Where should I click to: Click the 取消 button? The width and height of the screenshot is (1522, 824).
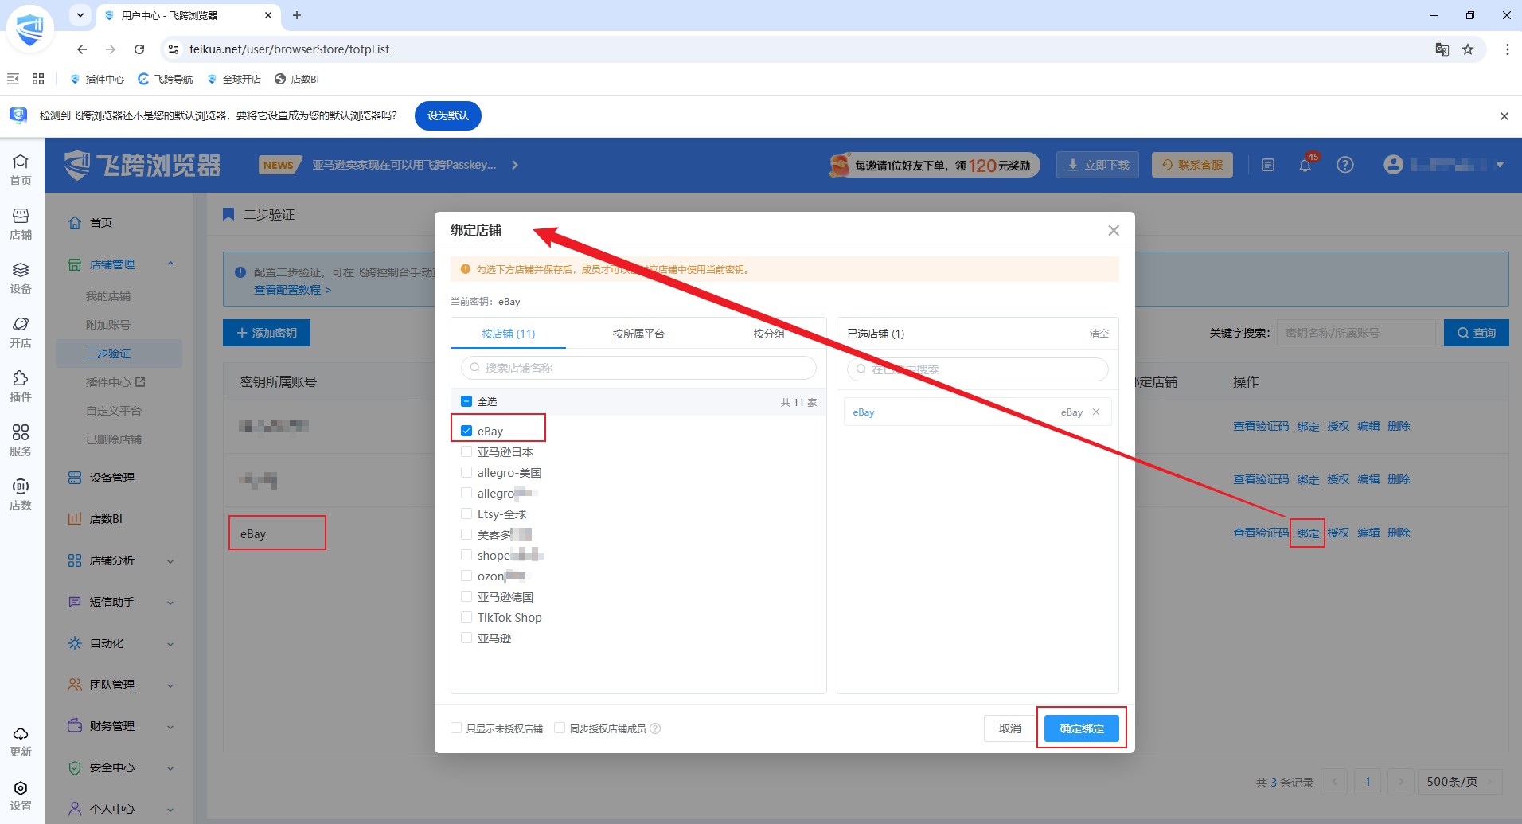click(x=1010, y=728)
